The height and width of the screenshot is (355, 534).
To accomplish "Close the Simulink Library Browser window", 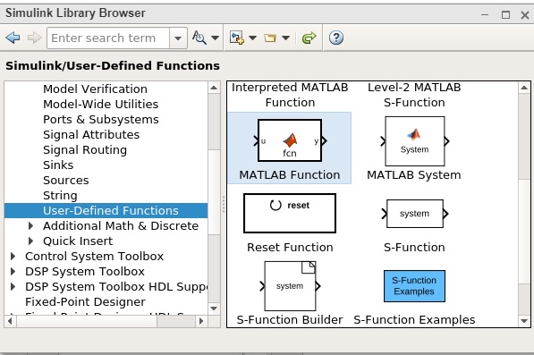I will click(x=525, y=14).
